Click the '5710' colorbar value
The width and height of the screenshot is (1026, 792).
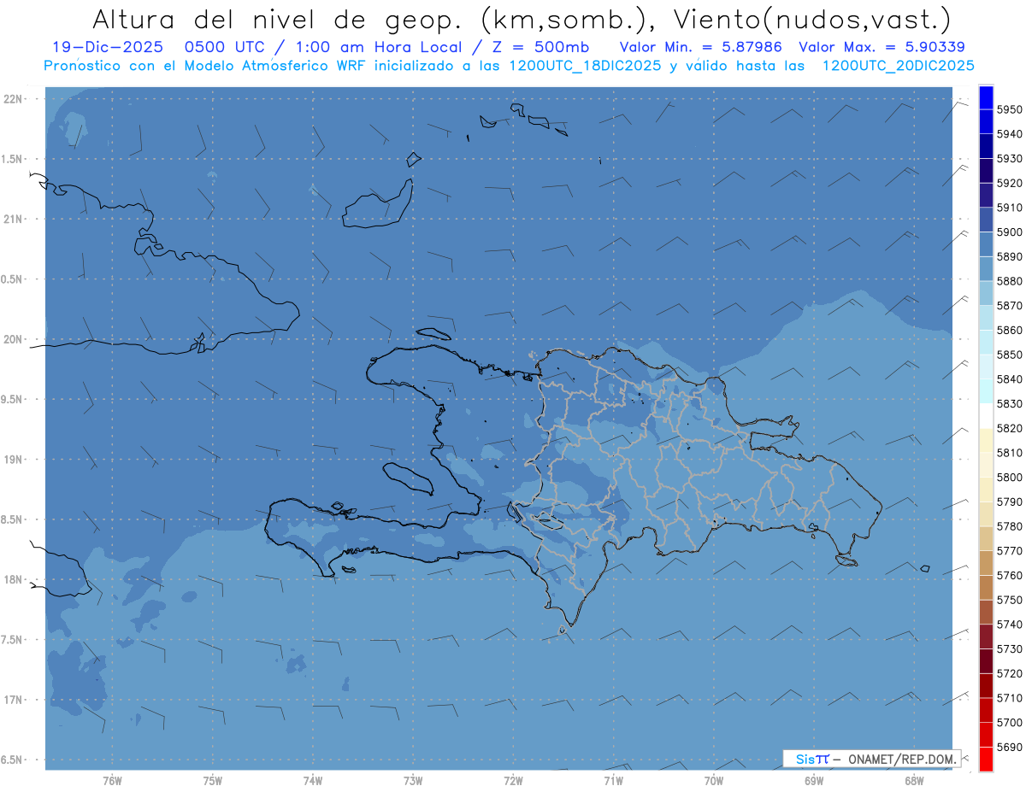(x=1010, y=698)
